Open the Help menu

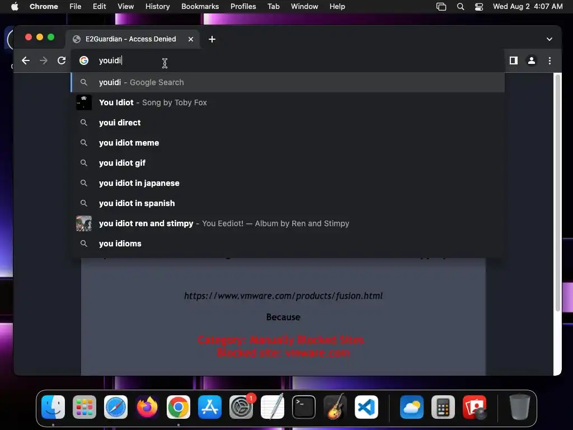point(337,6)
